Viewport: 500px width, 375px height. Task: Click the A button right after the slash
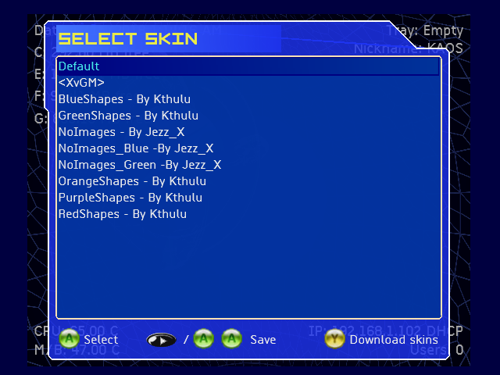203,338
